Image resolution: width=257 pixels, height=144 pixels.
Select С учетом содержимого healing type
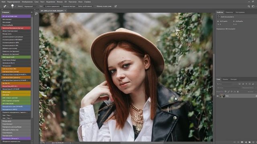pyautogui.click(x=52, y=6)
